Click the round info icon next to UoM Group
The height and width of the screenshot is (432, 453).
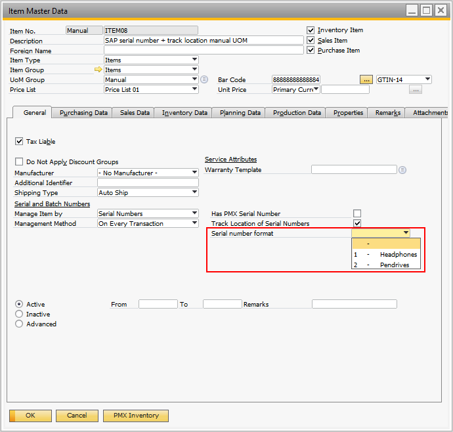click(x=204, y=79)
